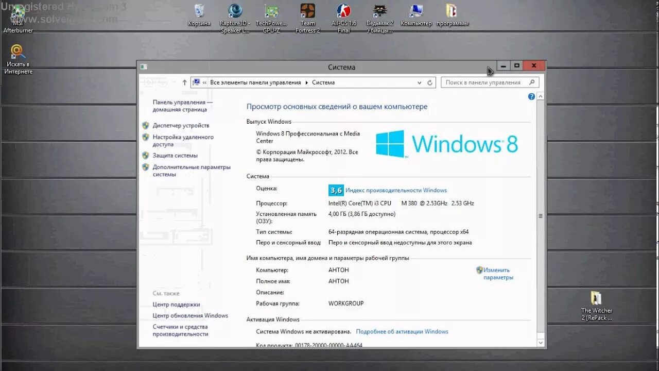Click the shield icon next to Изменить параметры
This screenshot has width=659, height=371.
pos(479,269)
